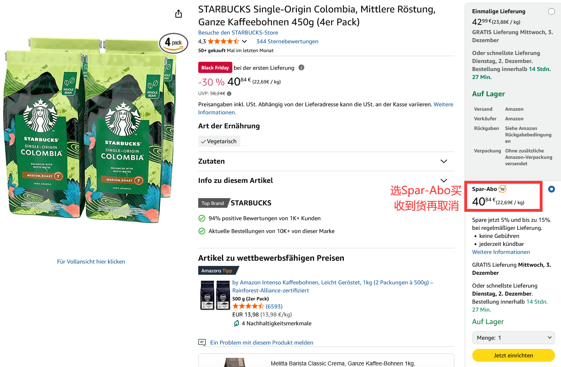
Task: Click the 4 pack badge on image
Action: [x=173, y=43]
